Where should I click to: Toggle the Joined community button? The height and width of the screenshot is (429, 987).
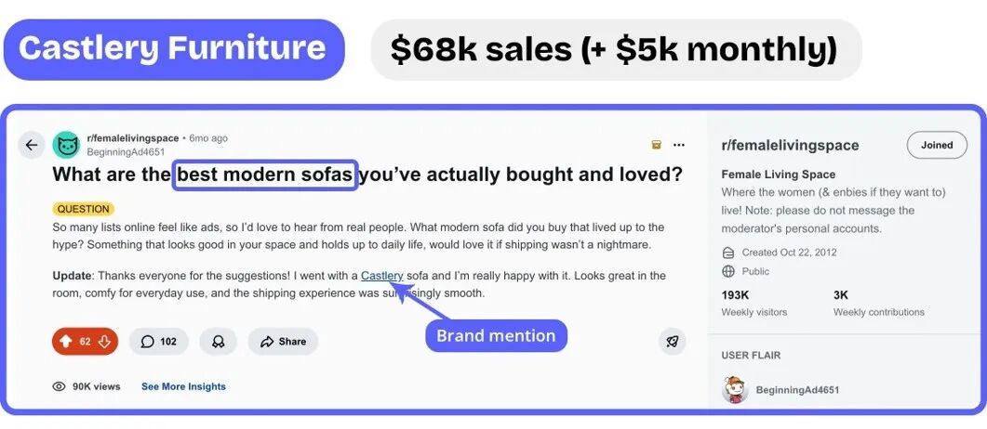(x=937, y=145)
